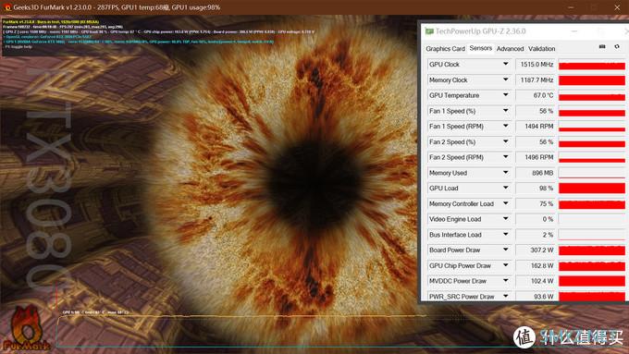Click the FurMark flame icon in title bar
629x354 pixels.
(x=6, y=7)
